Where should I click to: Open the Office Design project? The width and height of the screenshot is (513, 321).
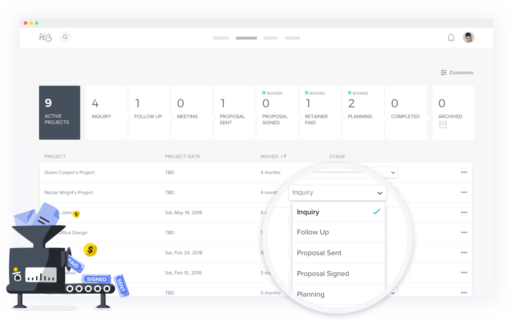(x=73, y=233)
